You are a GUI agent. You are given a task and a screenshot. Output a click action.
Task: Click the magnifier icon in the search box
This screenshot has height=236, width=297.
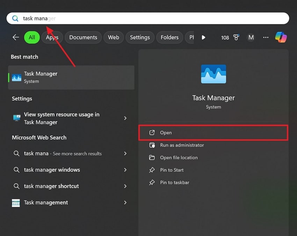point(15,19)
